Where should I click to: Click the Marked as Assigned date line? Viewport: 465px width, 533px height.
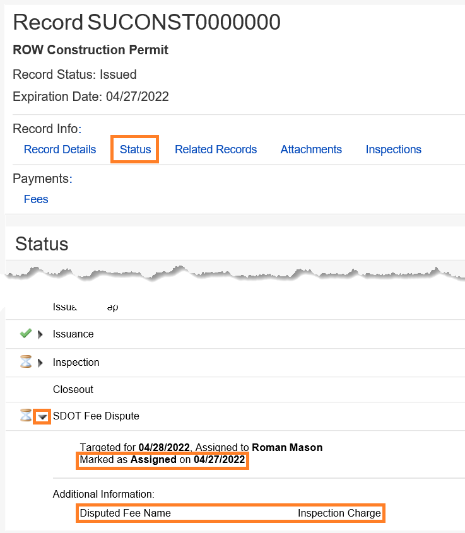[162, 460]
